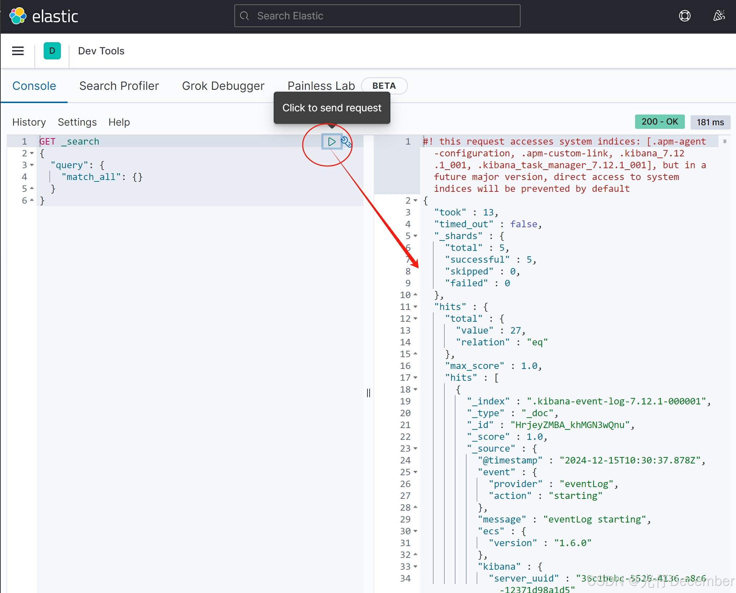Collapse the "event" object at line 25
The image size is (736, 593).
415,472
